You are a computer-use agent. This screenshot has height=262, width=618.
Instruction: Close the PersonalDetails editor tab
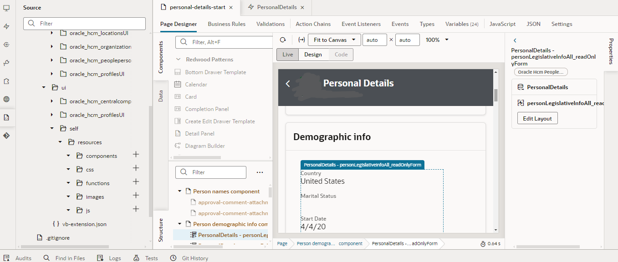(x=303, y=8)
